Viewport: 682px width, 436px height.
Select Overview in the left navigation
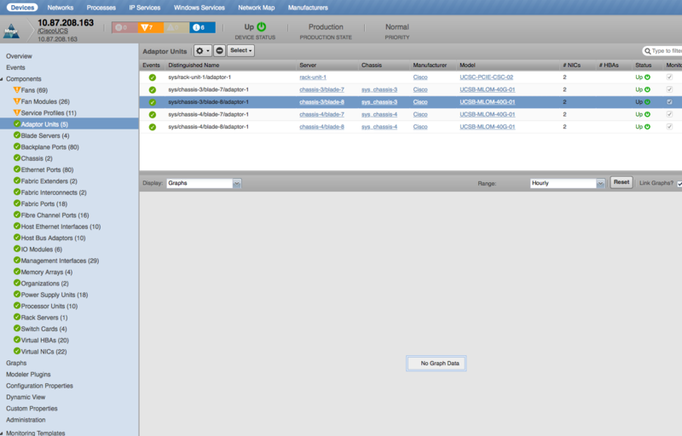tap(19, 56)
